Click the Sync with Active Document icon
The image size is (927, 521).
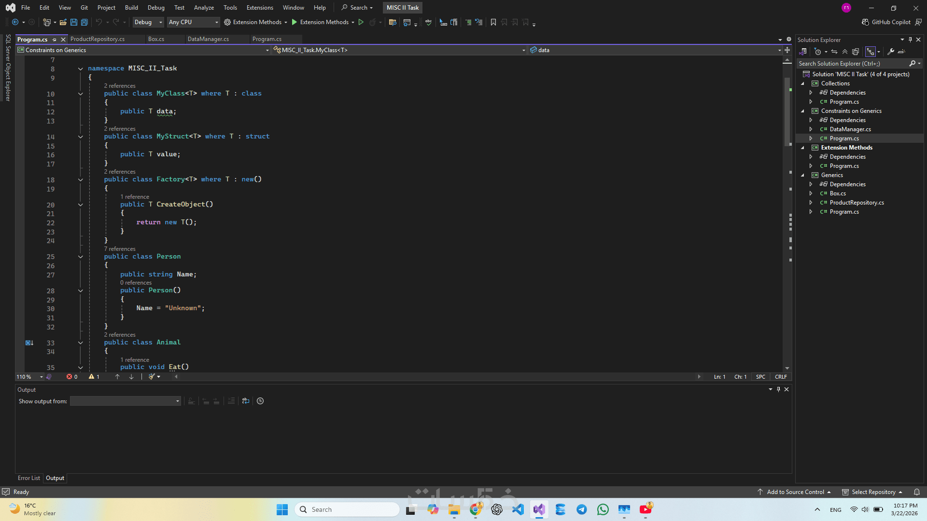coord(834,52)
